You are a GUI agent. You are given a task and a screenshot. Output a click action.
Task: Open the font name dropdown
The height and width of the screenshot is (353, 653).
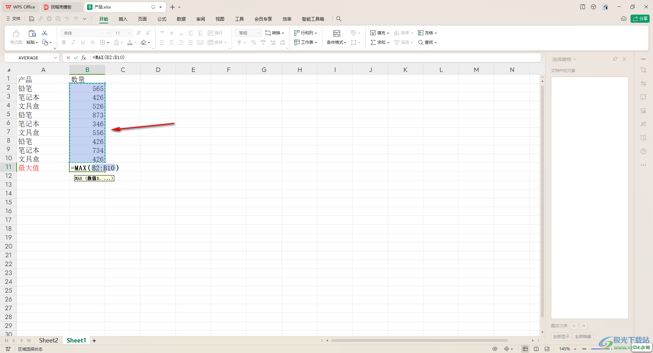[x=108, y=33]
